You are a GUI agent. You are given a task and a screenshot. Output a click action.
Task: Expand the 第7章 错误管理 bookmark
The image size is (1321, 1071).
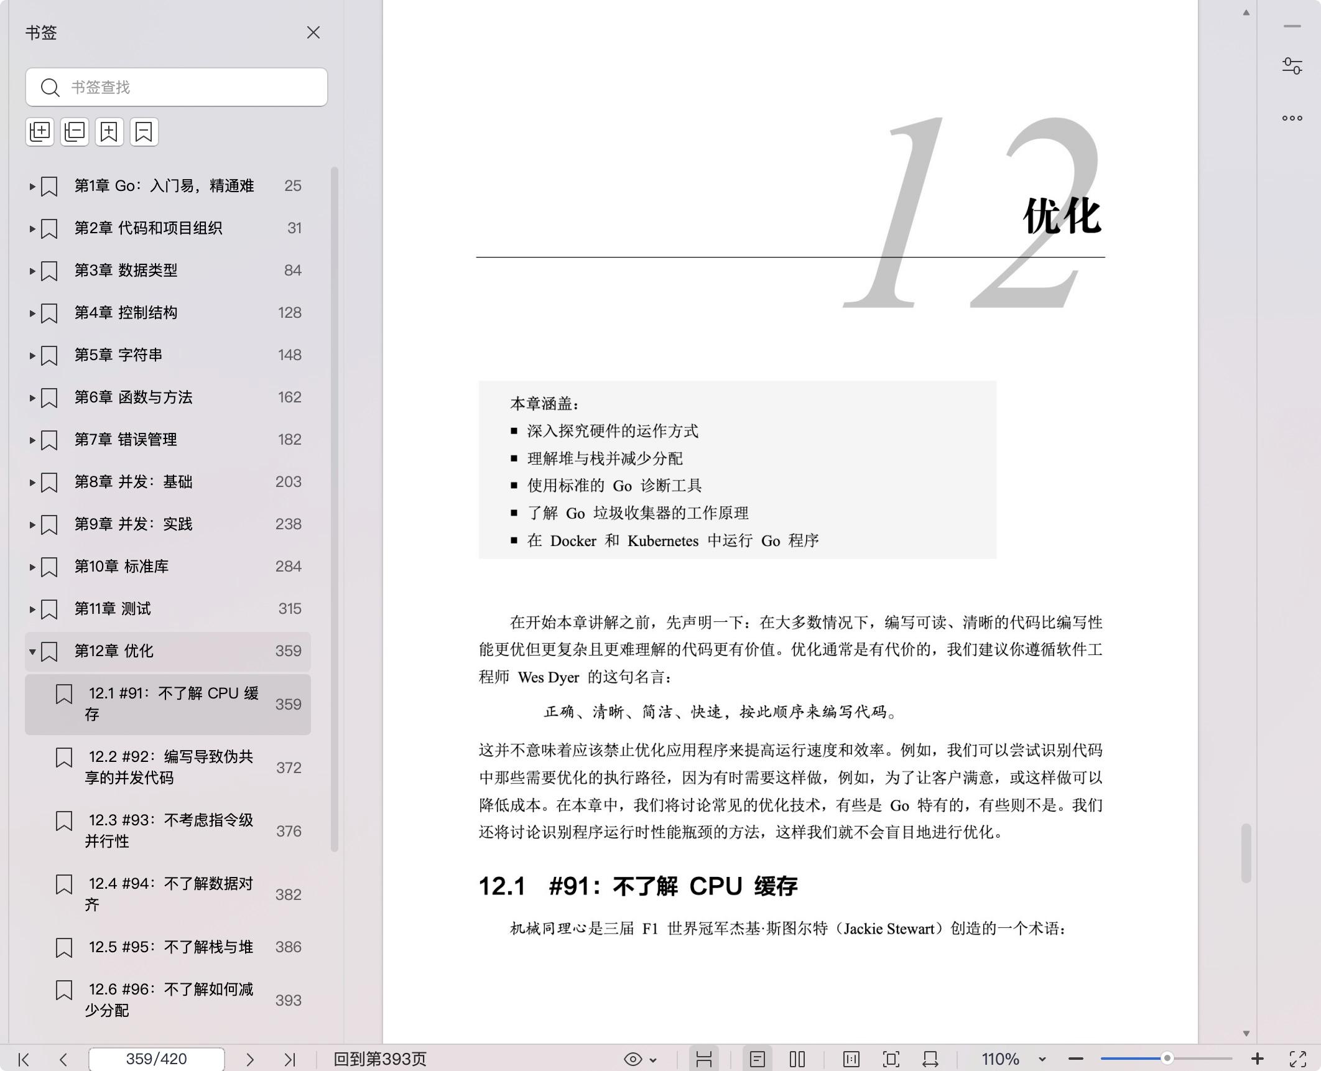[x=32, y=440]
